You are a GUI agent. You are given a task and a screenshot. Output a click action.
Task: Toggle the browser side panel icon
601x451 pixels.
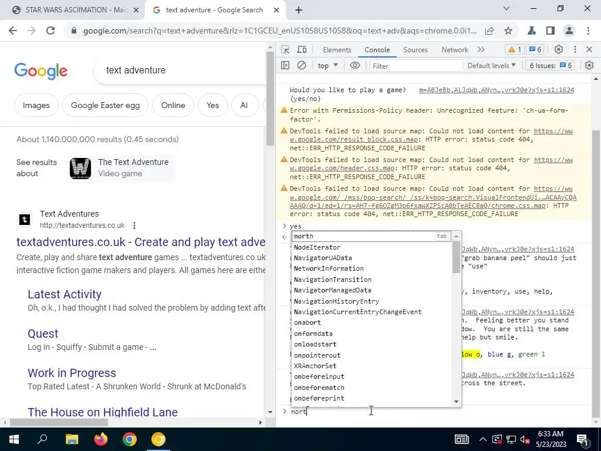pos(551,31)
